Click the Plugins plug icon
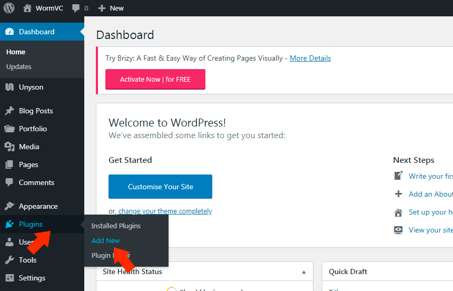This screenshot has width=453, height=291. [9, 224]
